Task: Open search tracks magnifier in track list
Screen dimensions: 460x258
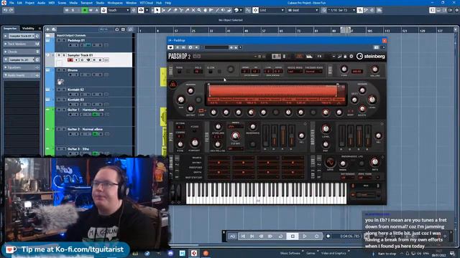Action: (131, 29)
